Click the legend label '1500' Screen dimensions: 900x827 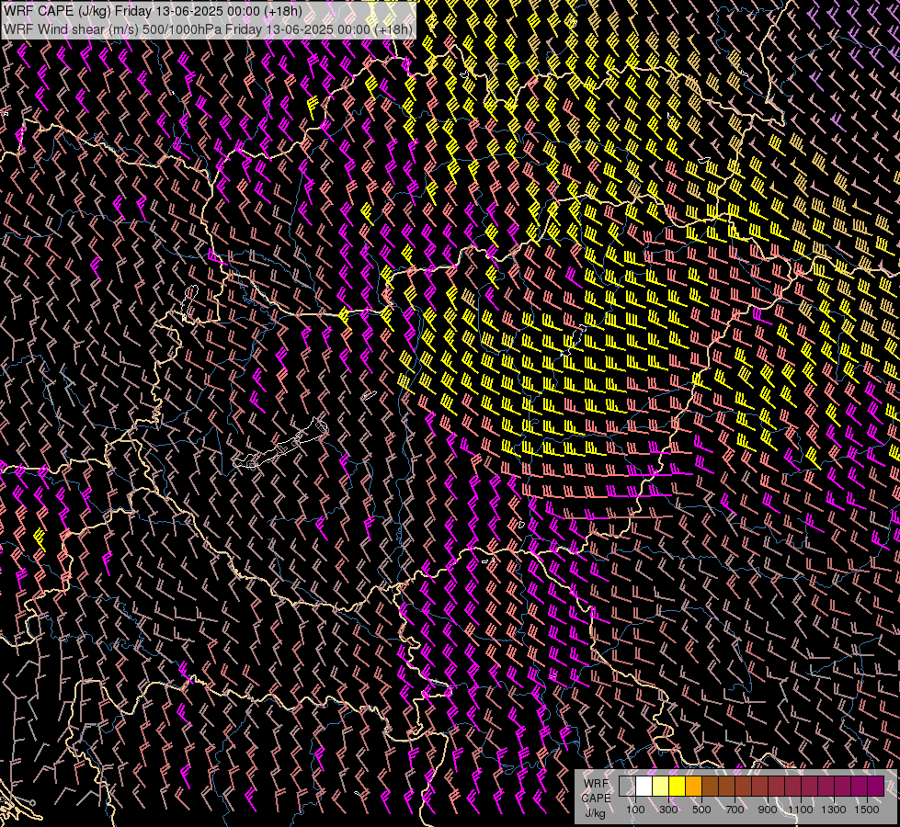click(x=867, y=810)
